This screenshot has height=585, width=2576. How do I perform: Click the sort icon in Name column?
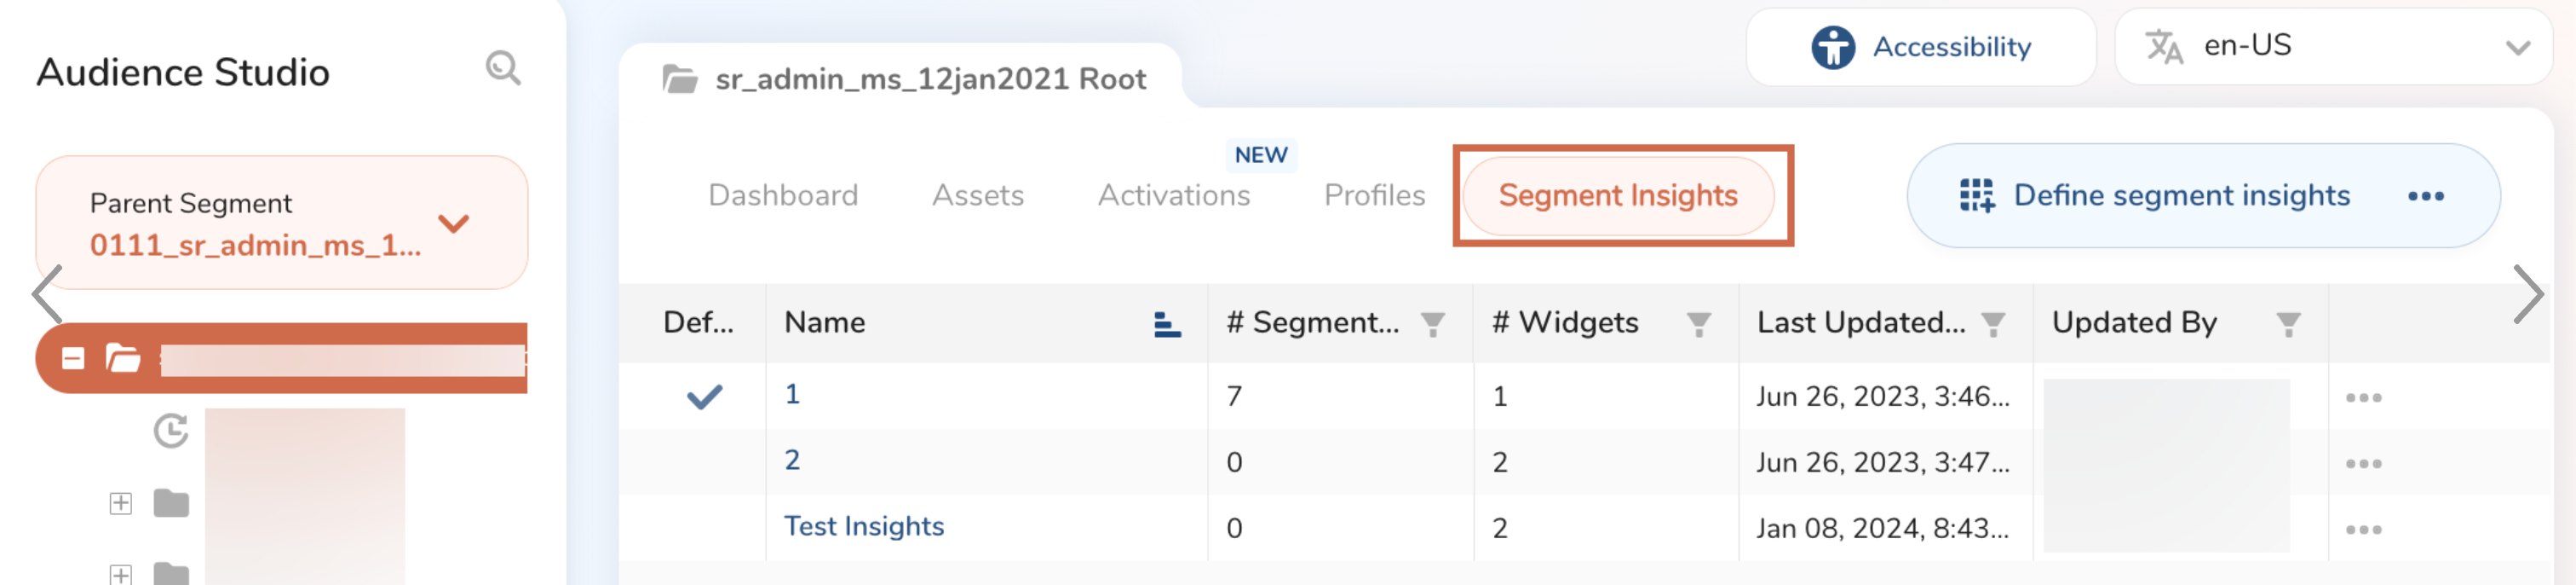tap(1166, 323)
